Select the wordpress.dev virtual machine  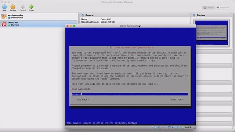point(39,16)
